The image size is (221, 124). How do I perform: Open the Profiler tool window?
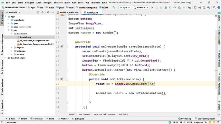click(x=63, y=118)
